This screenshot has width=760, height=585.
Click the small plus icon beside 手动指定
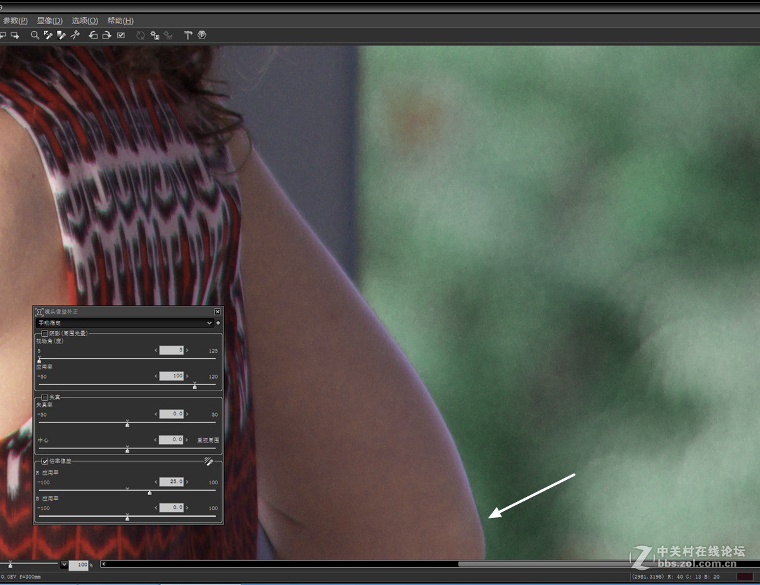[x=218, y=323]
